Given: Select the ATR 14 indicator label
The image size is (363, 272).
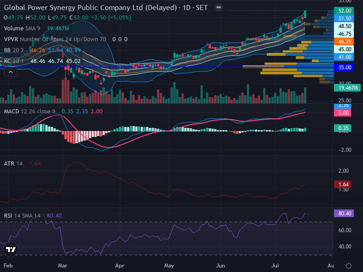Looking at the screenshot, I should point(13,164).
